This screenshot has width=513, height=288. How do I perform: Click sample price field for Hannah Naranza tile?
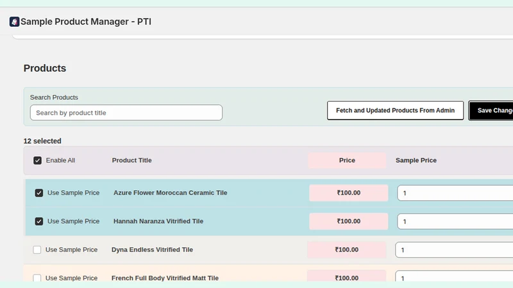point(455,221)
